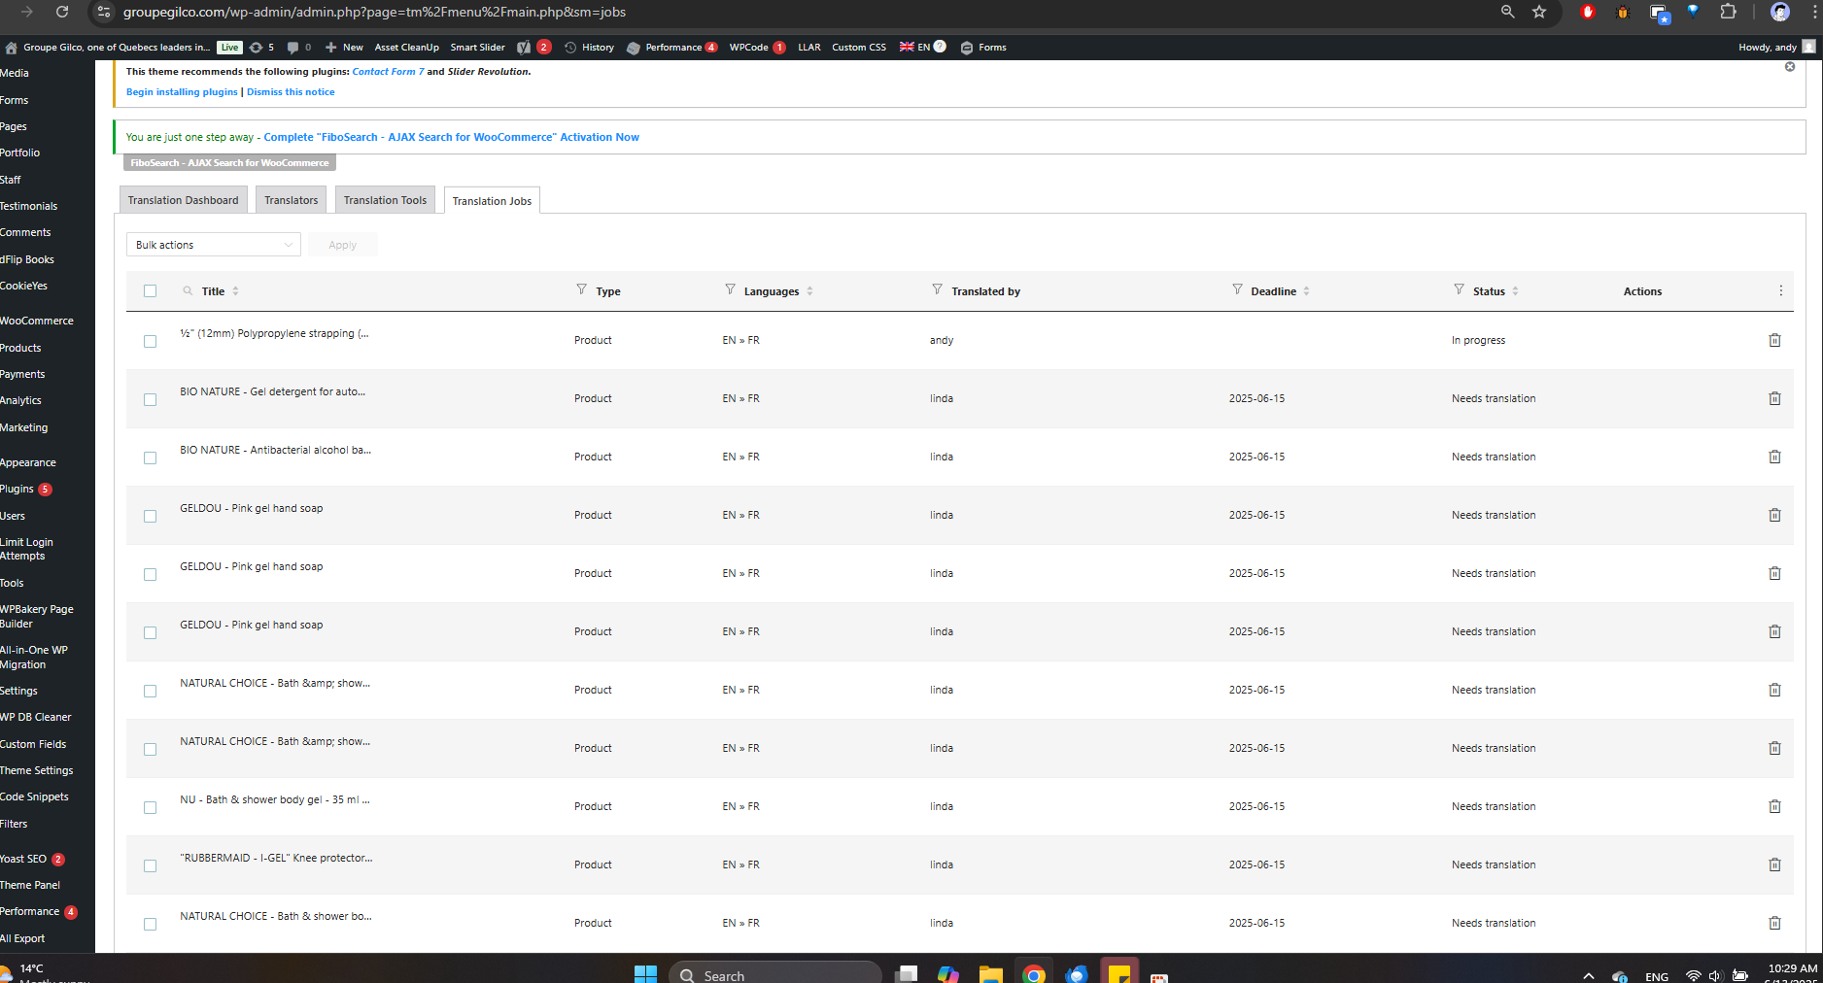
Task: Open the Status column filter icon
Action: [1459, 289]
